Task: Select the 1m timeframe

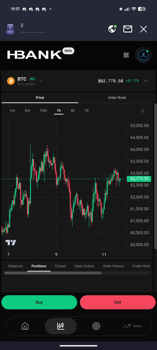Action: point(12,111)
